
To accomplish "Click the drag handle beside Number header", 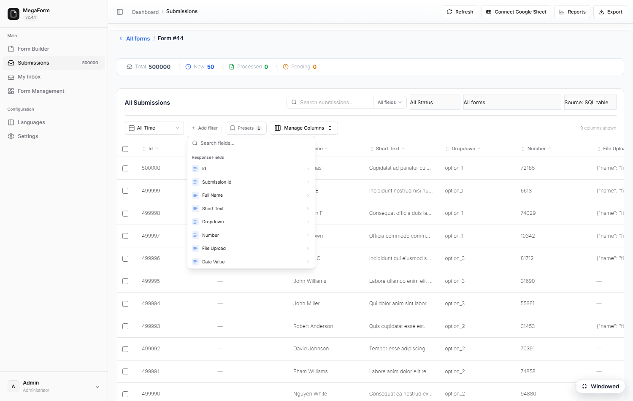I will point(523,149).
